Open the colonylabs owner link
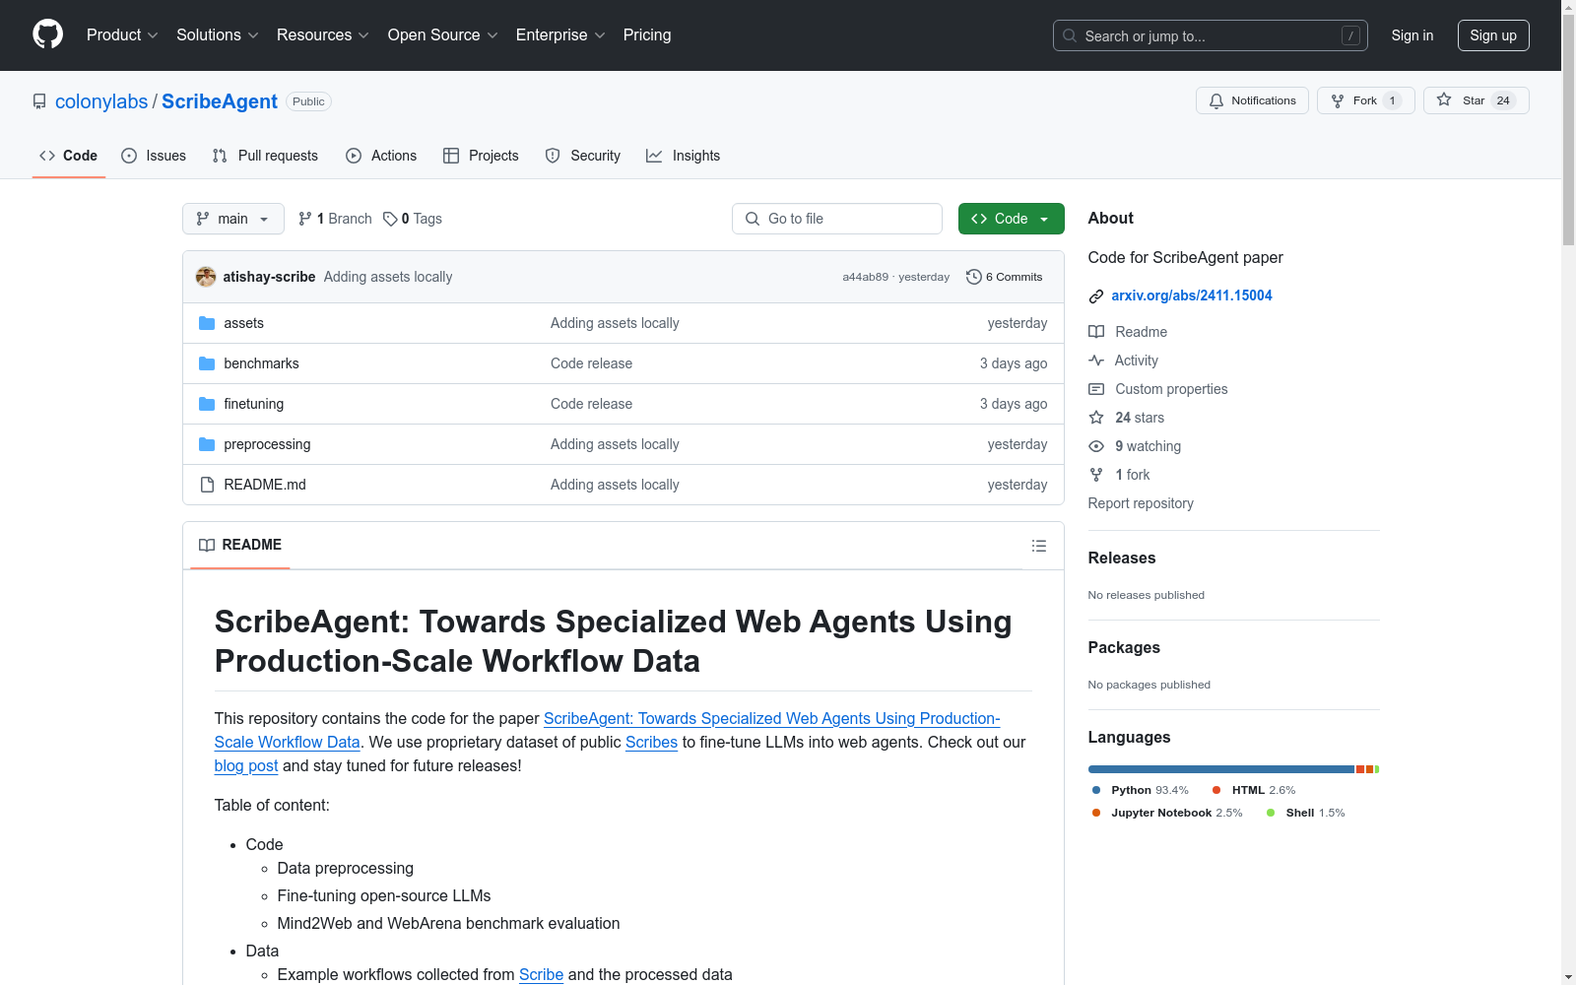 coord(101,101)
